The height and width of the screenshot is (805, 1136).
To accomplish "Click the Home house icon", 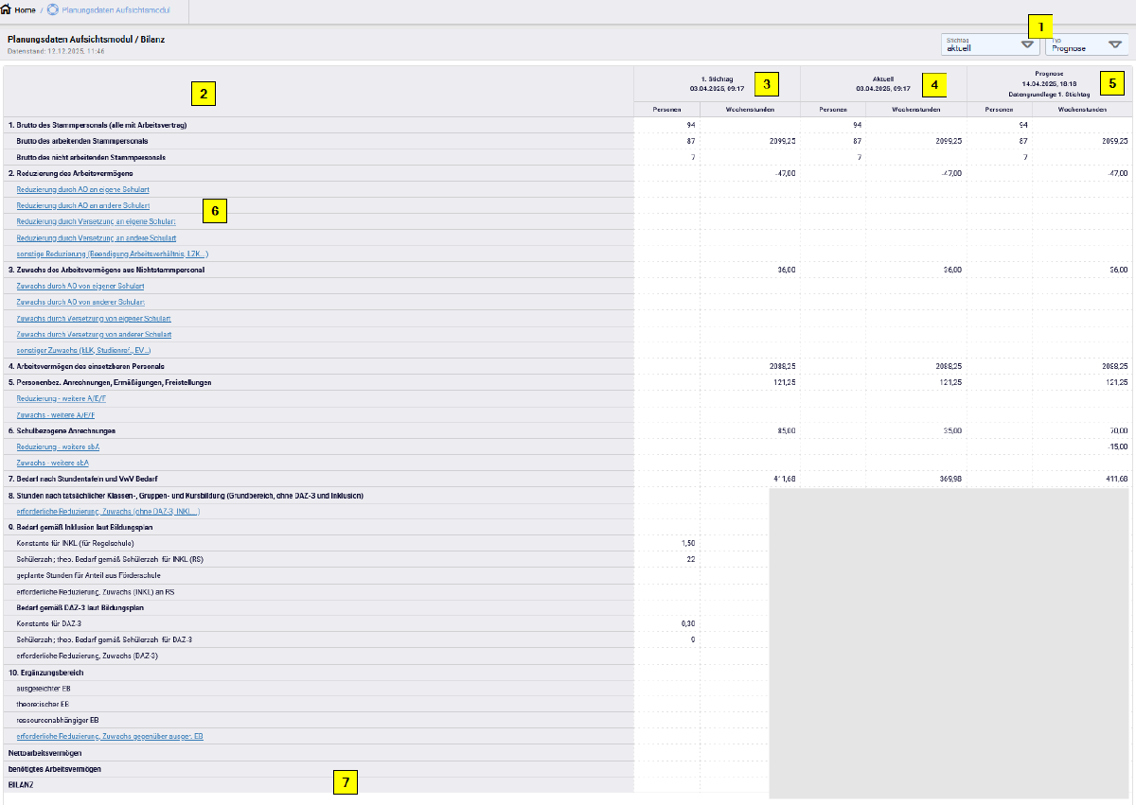I will coord(7,9).
